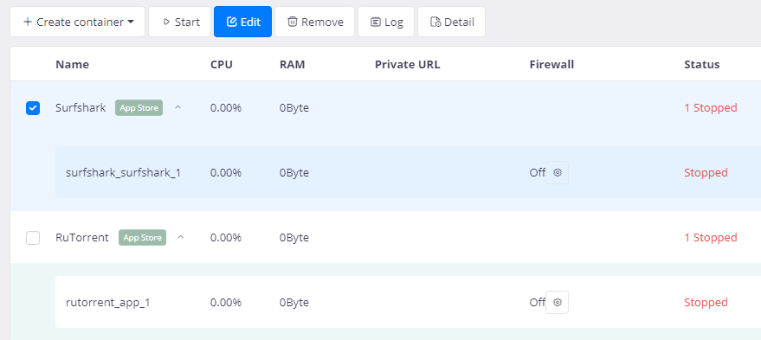This screenshot has width=761, height=340.
Task: Select the rutorrent_app_1 container row
Action: (408, 302)
